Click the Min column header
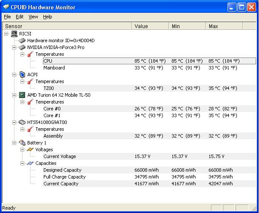 pos(187,26)
